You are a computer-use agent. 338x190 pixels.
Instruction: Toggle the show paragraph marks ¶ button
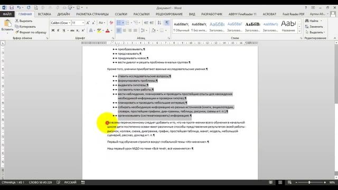pos(167,23)
